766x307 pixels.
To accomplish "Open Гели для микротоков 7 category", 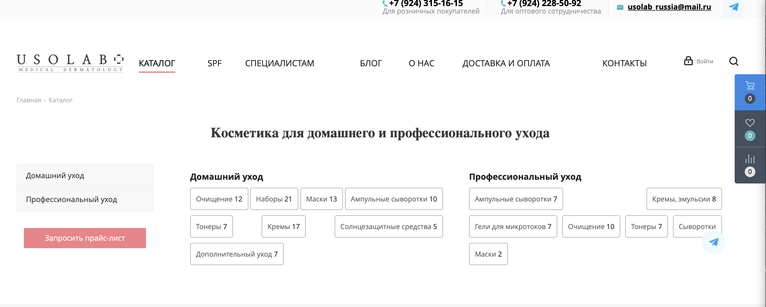I will (x=513, y=227).
